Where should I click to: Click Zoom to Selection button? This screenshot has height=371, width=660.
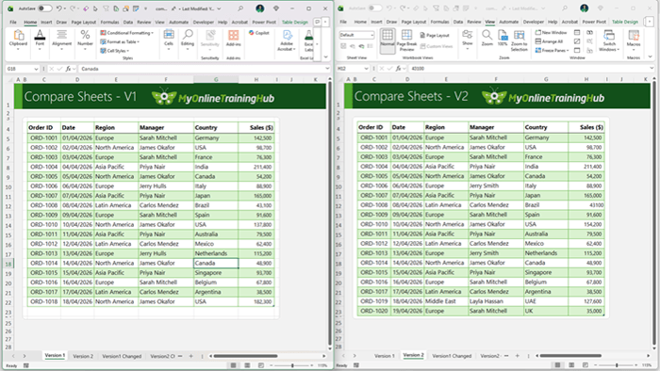click(x=519, y=40)
